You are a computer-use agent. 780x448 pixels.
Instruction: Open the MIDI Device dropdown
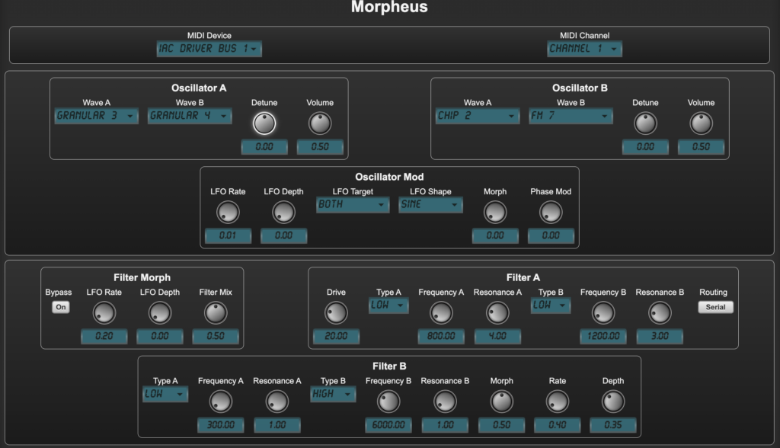(209, 48)
